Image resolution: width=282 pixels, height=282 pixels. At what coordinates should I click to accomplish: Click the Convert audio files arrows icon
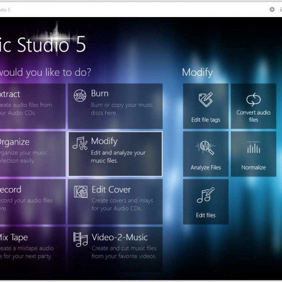[x=253, y=99]
